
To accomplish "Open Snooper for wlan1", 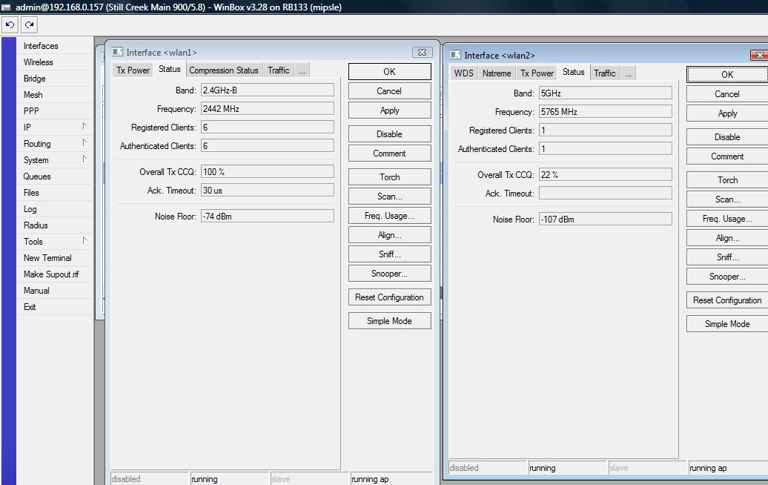I will pos(389,273).
